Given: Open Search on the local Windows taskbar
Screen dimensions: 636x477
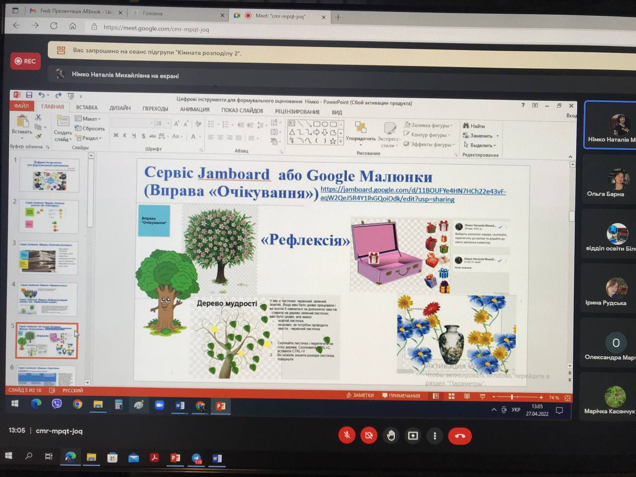Looking at the screenshot, I should [x=29, y=456].
